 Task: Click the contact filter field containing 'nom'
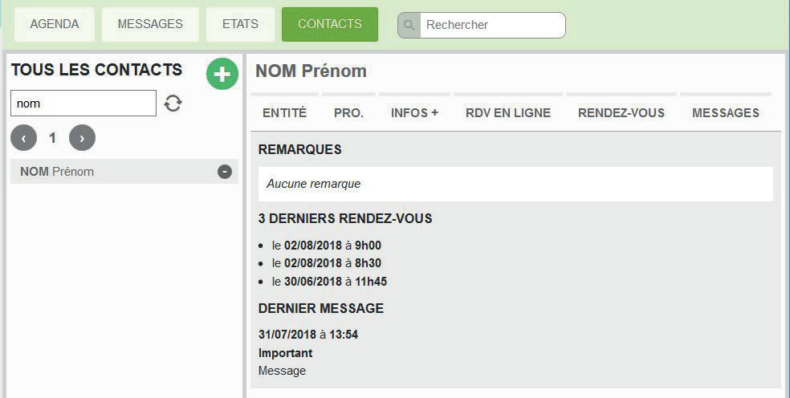click(83, 104)
